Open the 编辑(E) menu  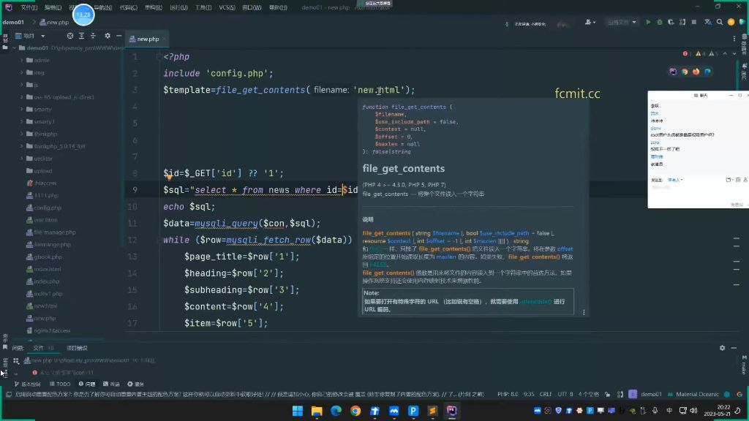pos(53,7)
